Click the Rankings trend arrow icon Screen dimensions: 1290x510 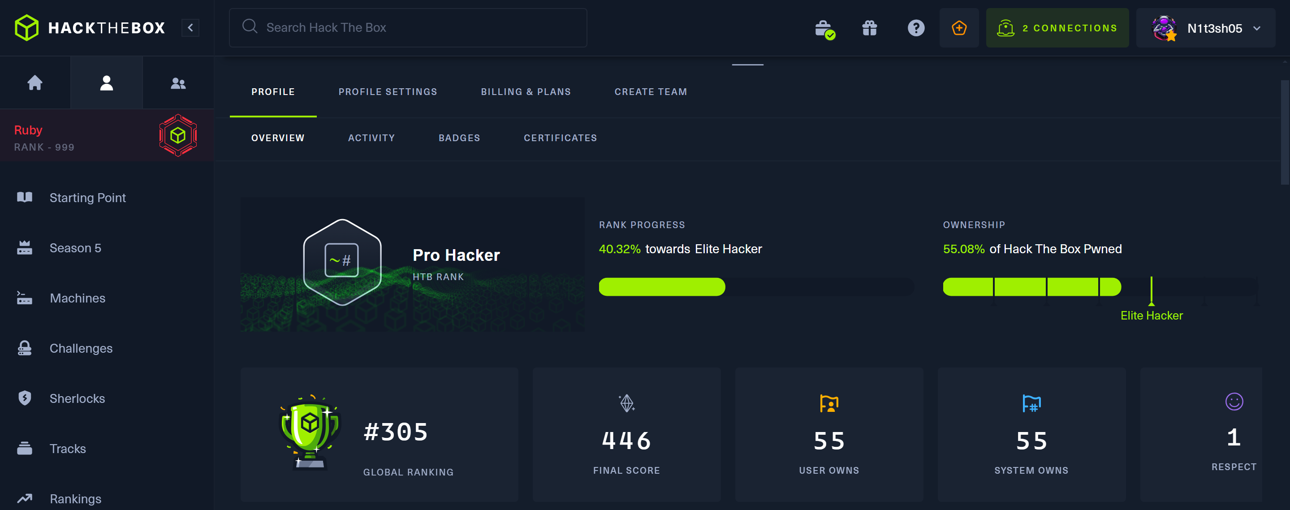25,498
